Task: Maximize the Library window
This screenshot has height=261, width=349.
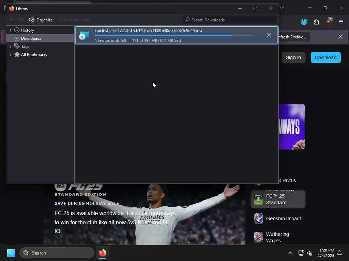Action: [255, 8]
